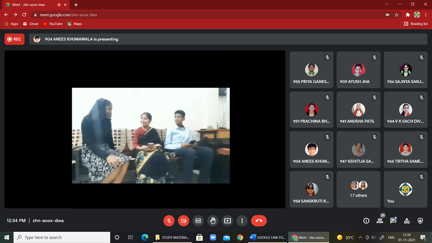Click the red leave call button
432x243 pixels.
(x=259, y=221)
